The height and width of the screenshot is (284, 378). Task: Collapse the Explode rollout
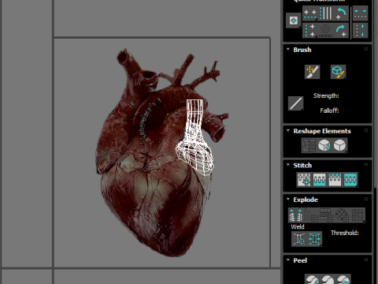point(288,199)
